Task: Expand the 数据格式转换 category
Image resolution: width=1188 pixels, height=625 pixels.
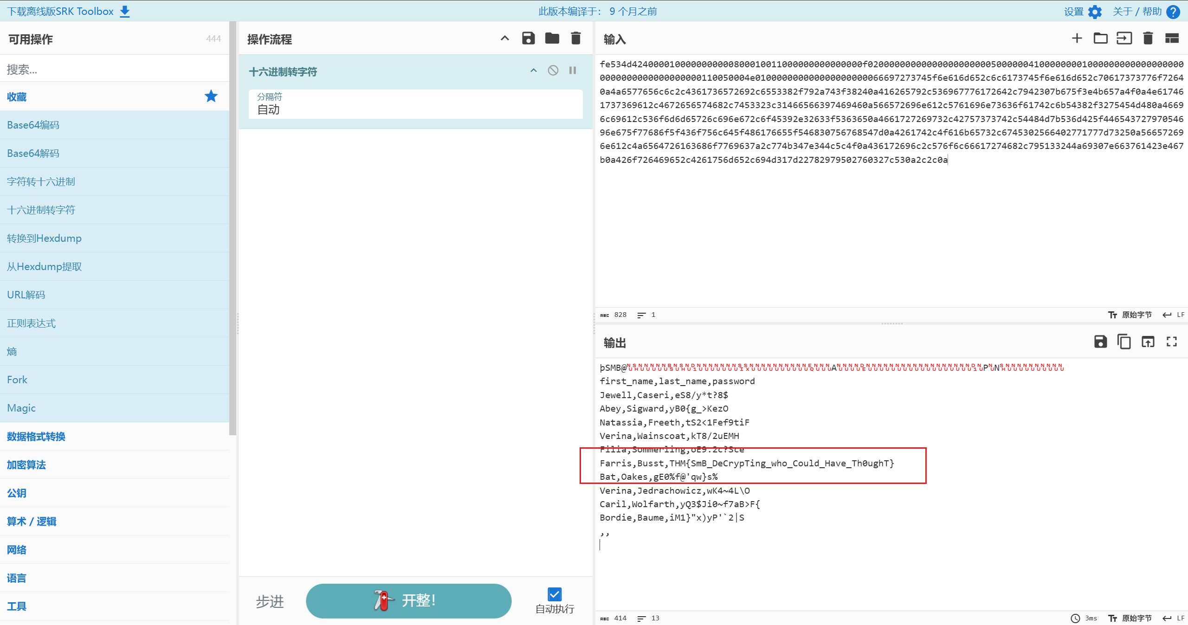Action: (x=36, y=437)
